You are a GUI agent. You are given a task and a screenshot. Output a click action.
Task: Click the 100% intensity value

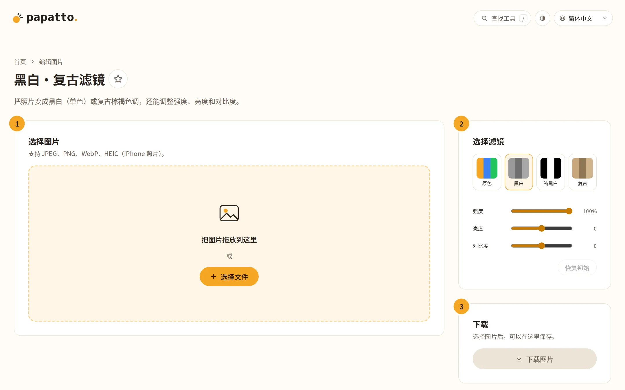click(x=590, y=211)
